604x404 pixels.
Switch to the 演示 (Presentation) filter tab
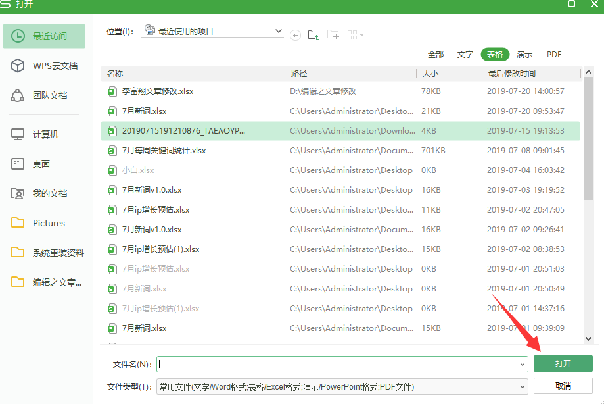524,54
